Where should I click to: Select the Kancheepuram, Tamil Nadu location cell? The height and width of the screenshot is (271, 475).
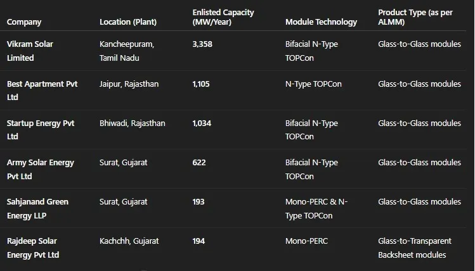(x=127, y=51)
